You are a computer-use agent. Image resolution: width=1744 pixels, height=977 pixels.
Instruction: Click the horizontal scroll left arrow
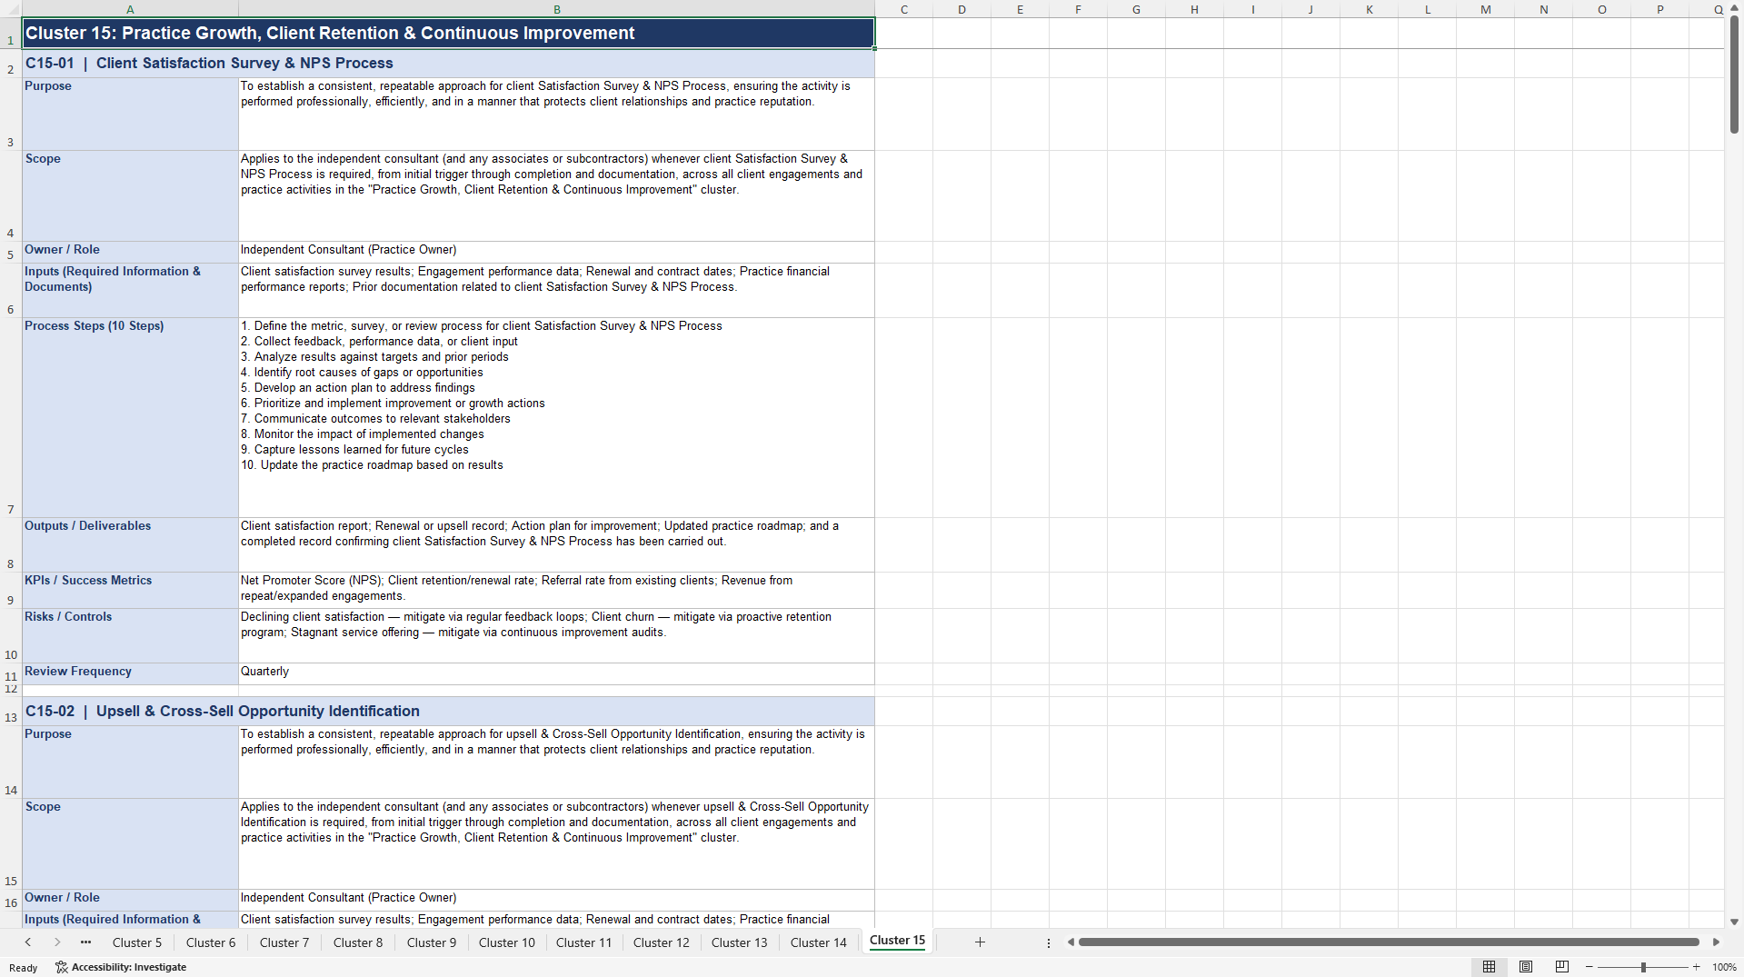(x=1071, y=942)
